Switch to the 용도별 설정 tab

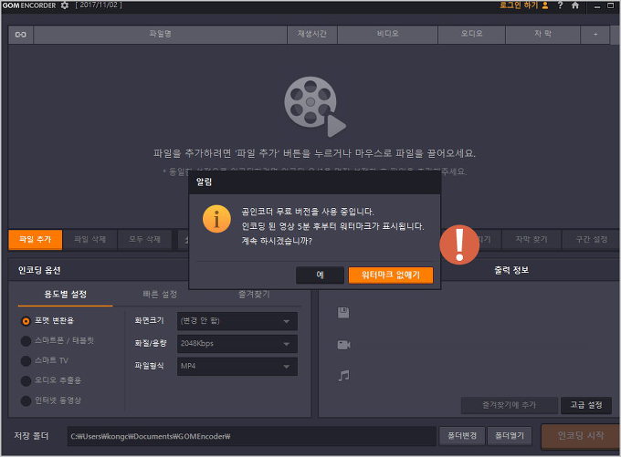tap(65, 295)
